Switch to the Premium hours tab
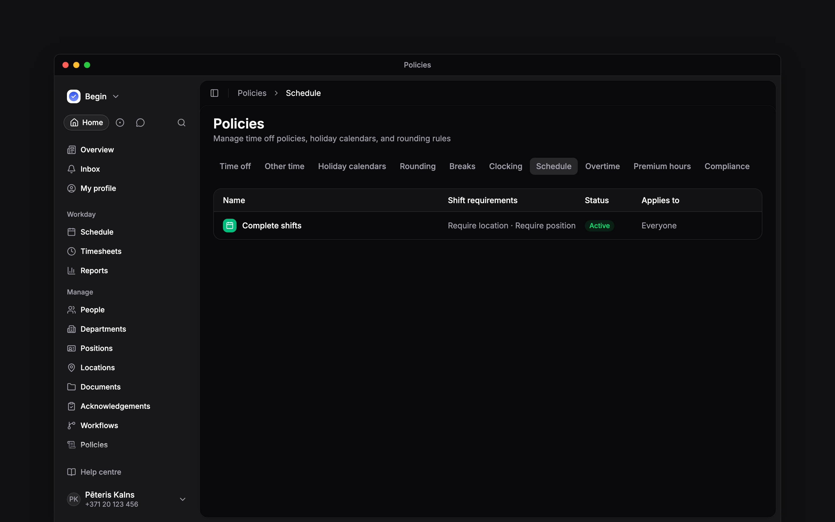Screen dimensions: 835x522 click(x=662, y=167)
